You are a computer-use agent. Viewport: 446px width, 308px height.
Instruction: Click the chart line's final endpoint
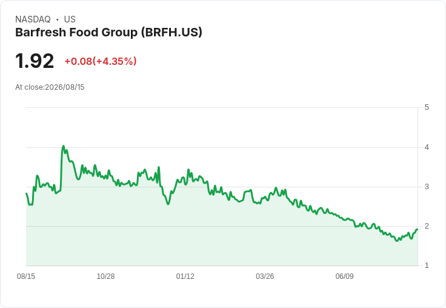[x=418, y=229]
